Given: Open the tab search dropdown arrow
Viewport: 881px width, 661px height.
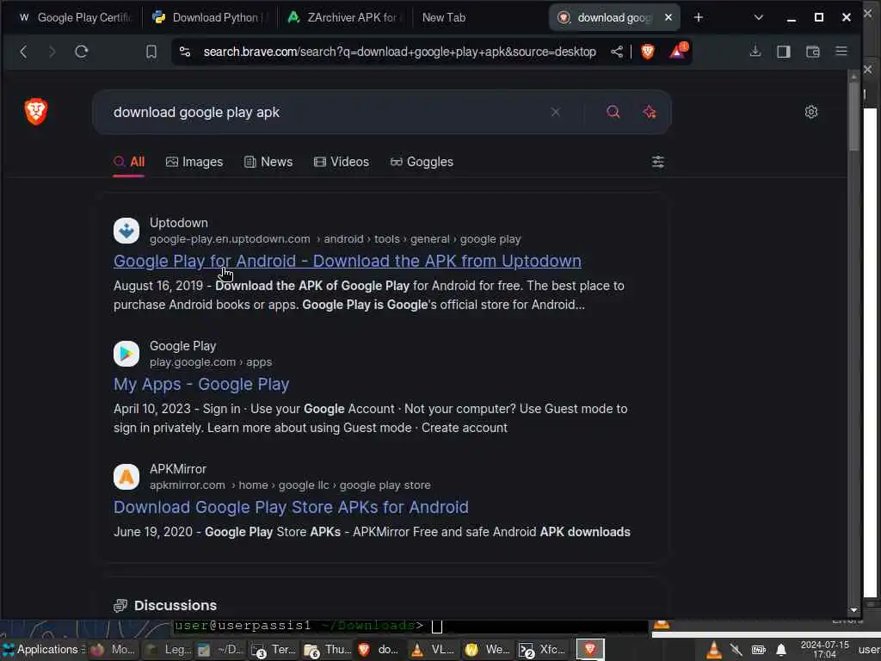Looking at the screenshot, I should point(759,17).
